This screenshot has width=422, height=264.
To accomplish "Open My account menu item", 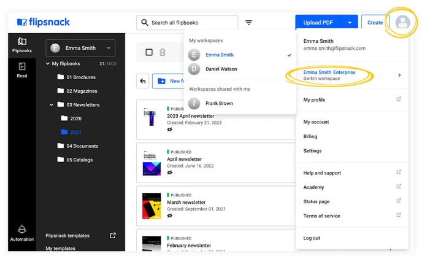I will coord(316,122).
